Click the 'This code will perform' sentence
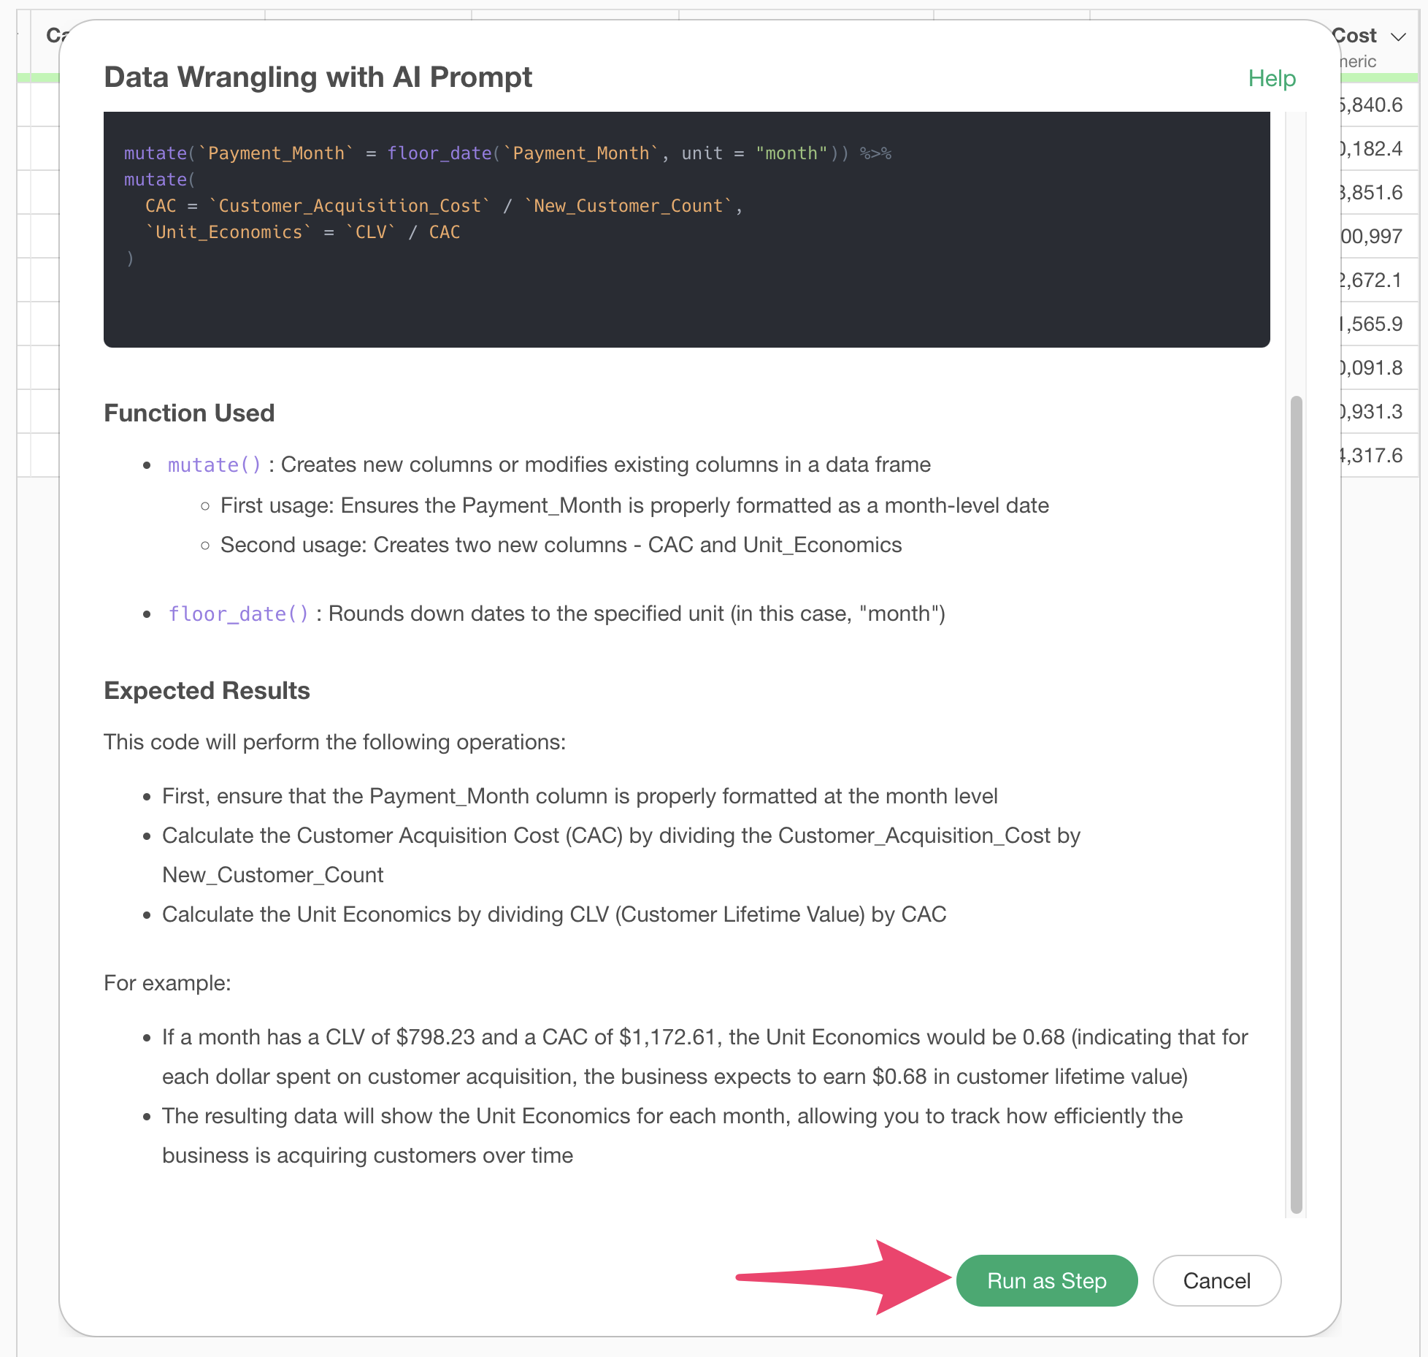The width and height of the screenshot is (1428, 1357). [334, 742]
